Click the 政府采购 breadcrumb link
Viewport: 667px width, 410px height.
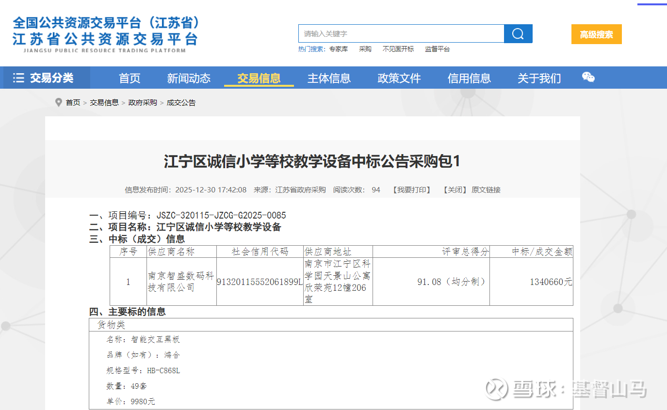coord(143,103)
